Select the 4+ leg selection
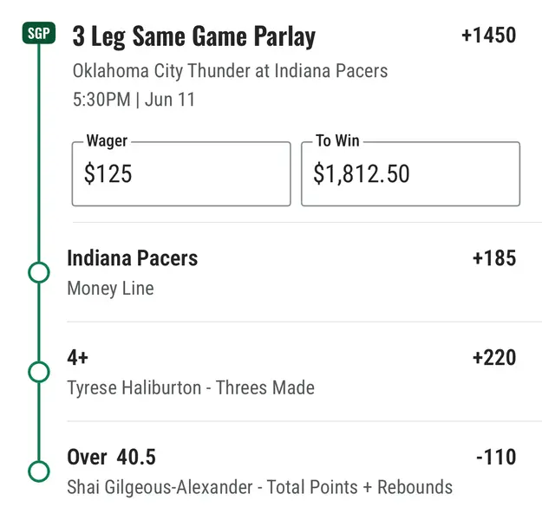 (x=78, y=357)
